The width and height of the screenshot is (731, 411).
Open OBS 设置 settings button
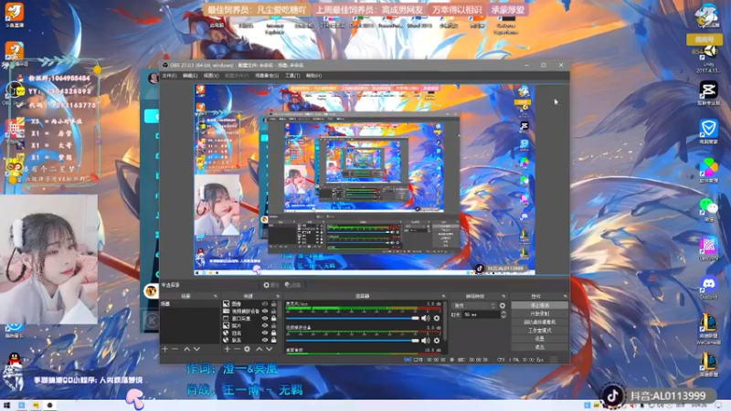coord(539,339)
